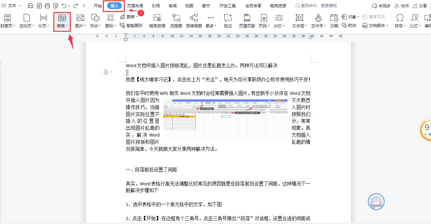Switch to the 页面布局 tab
The image size is (431, 224).
click(x=135, y=6)
